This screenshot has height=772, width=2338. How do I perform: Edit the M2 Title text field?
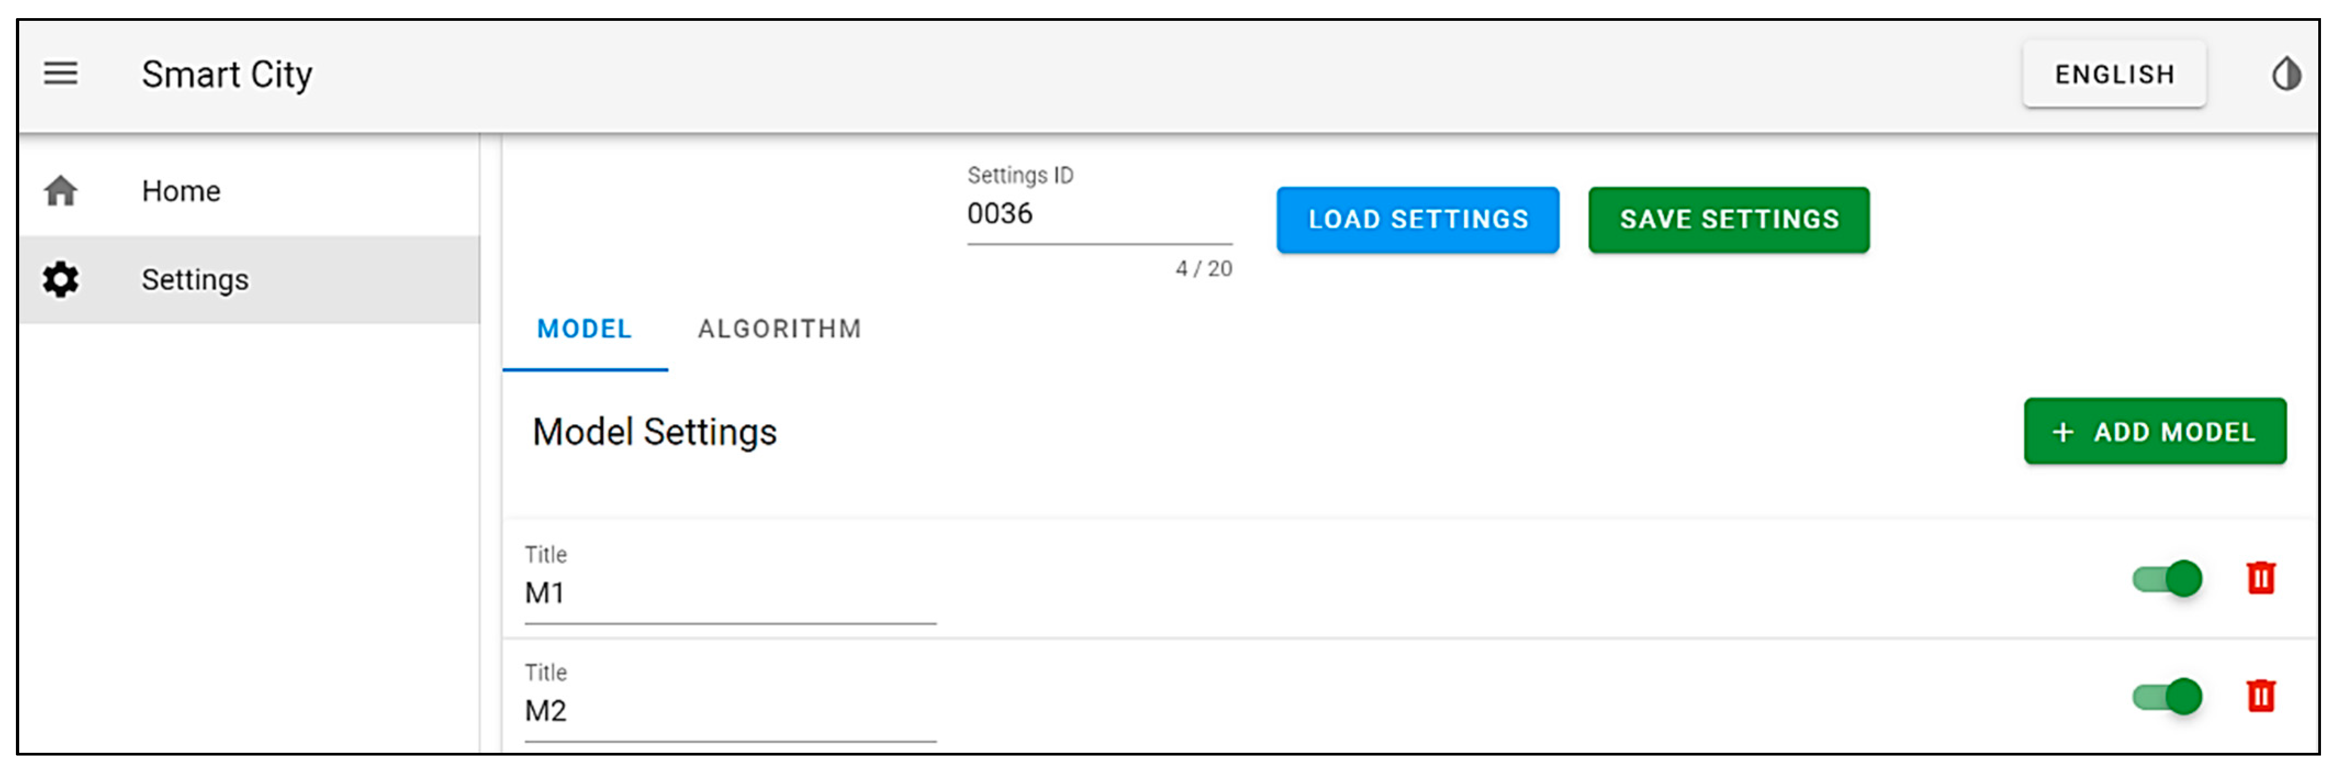click(x=730, y=711)
